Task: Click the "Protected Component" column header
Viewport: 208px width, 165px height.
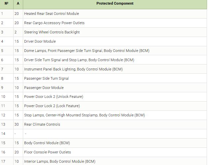Action: click(115, 4)
